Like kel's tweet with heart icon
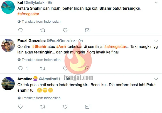Screen dimensions: 162x113 click(x=65, y=30)
